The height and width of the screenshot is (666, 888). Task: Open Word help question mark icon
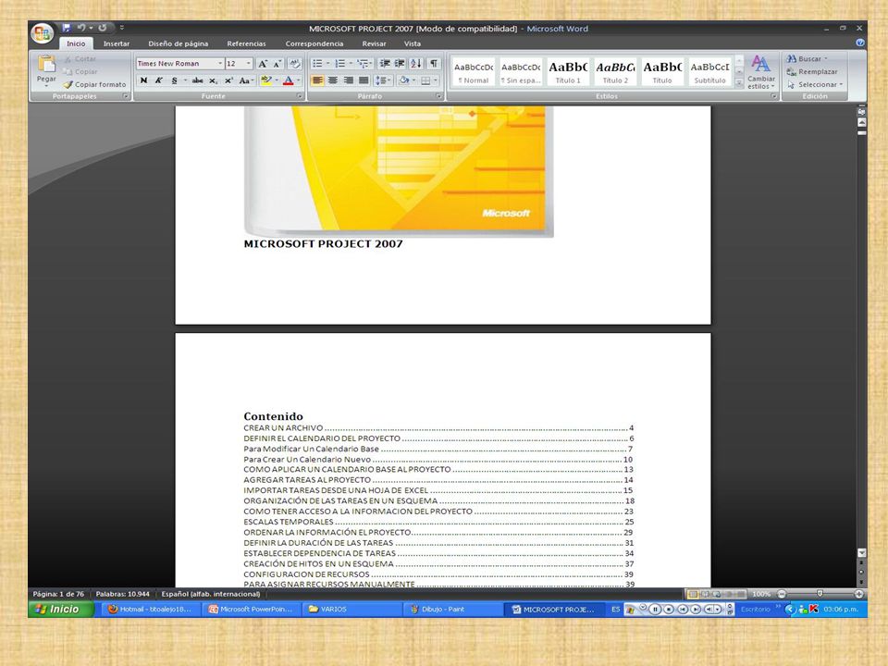point(859,43)
